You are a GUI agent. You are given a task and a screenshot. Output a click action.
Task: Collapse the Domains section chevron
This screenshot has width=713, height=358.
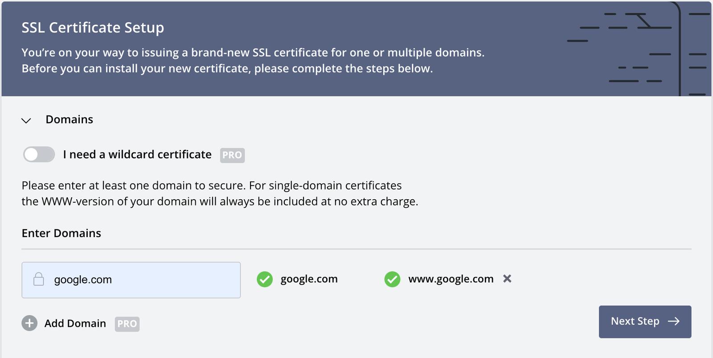click(26, 121)
